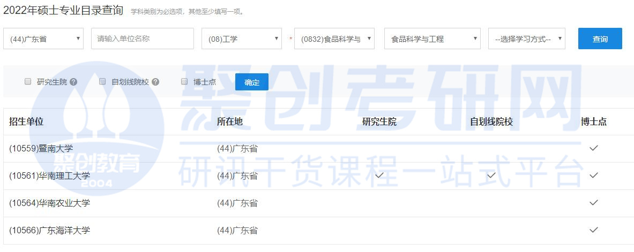Viewport: 634px width, 252px height.
Task: Open the (44)广东省 province dropdown
Action: coord(43,39)
